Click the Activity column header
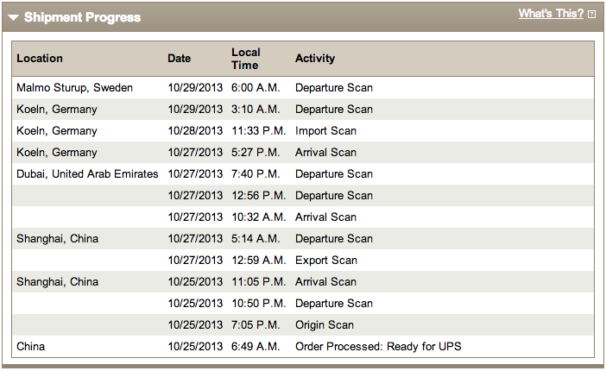The width and height of the screenshot is (606, 371). click(315, 59)
